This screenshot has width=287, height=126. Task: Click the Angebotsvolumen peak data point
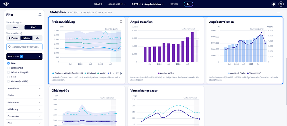point(261,33)
